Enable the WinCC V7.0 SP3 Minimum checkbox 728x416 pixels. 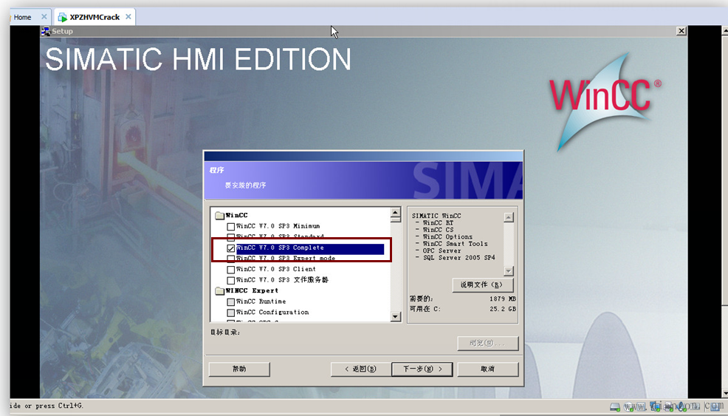(231, 227)
